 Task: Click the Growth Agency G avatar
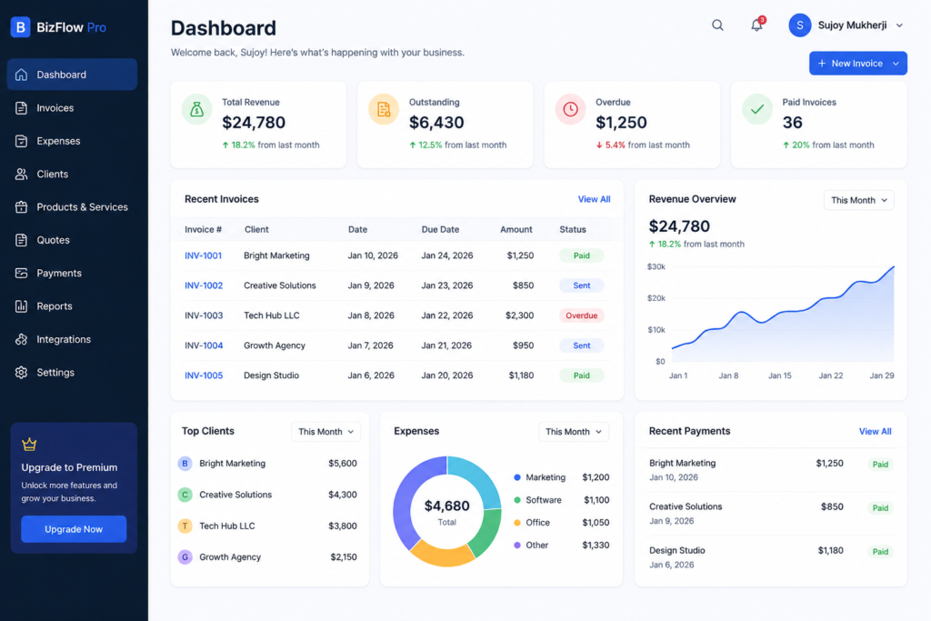185,557
